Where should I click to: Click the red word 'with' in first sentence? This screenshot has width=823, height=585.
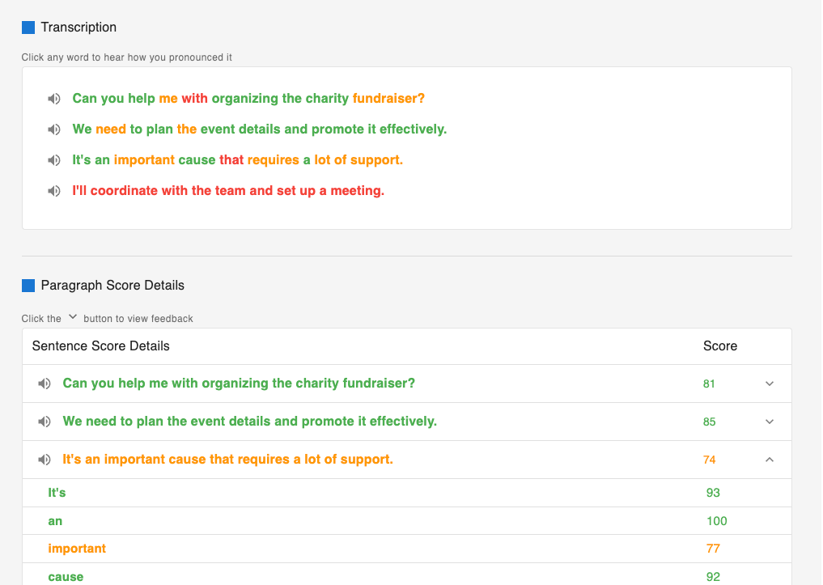pyautogui.click(x=195, y=98)
